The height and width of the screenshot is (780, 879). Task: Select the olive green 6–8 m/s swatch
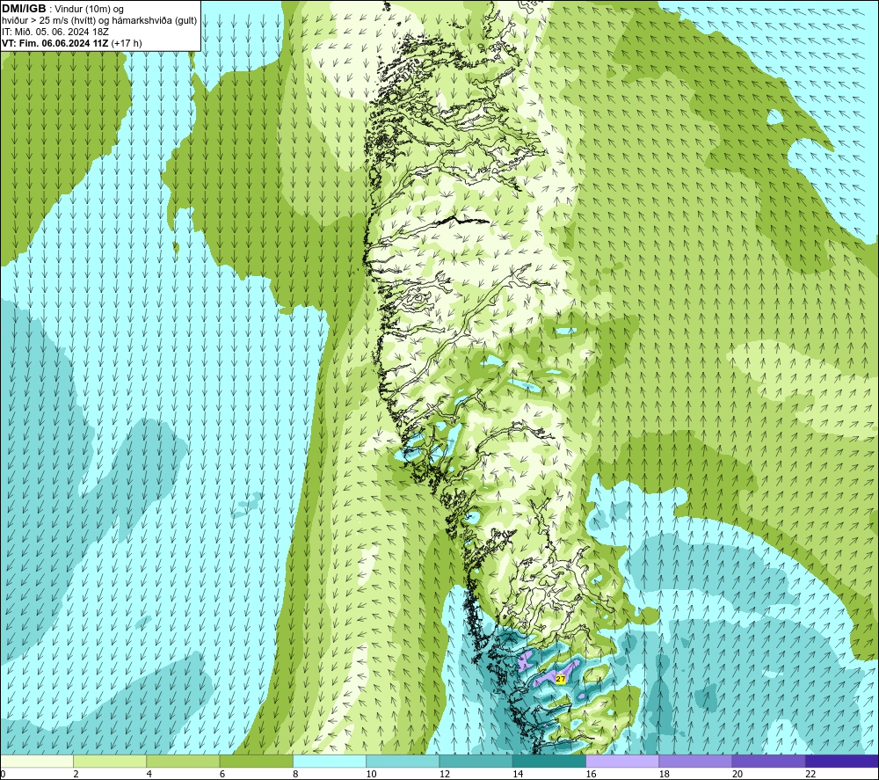(x=256, y=761)
